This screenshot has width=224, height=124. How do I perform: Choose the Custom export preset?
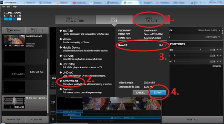[61, 89]
